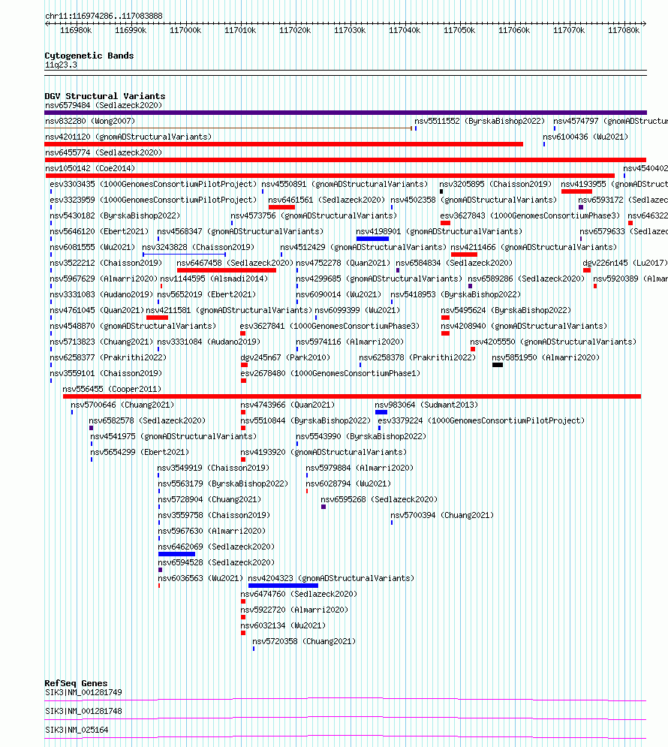668x747 pixels.
Task: Select SIK3|NM_025164 gene label
Action: click(77, 730)
